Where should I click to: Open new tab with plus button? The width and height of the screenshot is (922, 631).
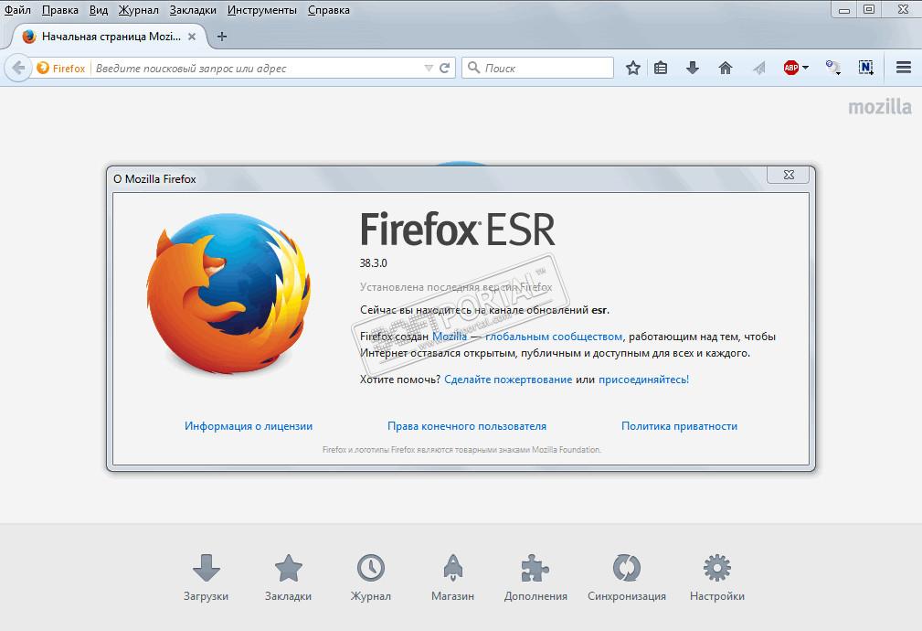click(x=222, y=37)
